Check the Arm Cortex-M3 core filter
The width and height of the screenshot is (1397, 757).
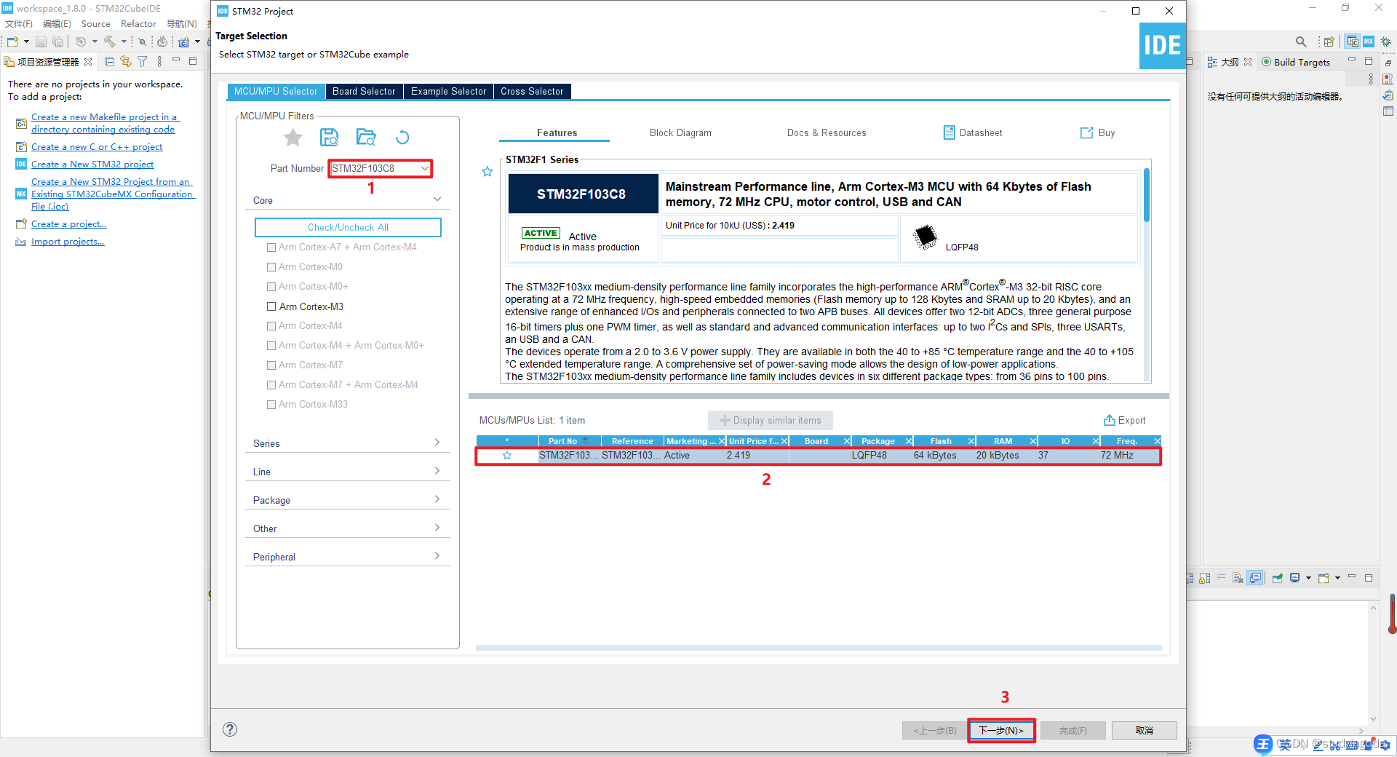pyautogui.click(x=271, y=306)
